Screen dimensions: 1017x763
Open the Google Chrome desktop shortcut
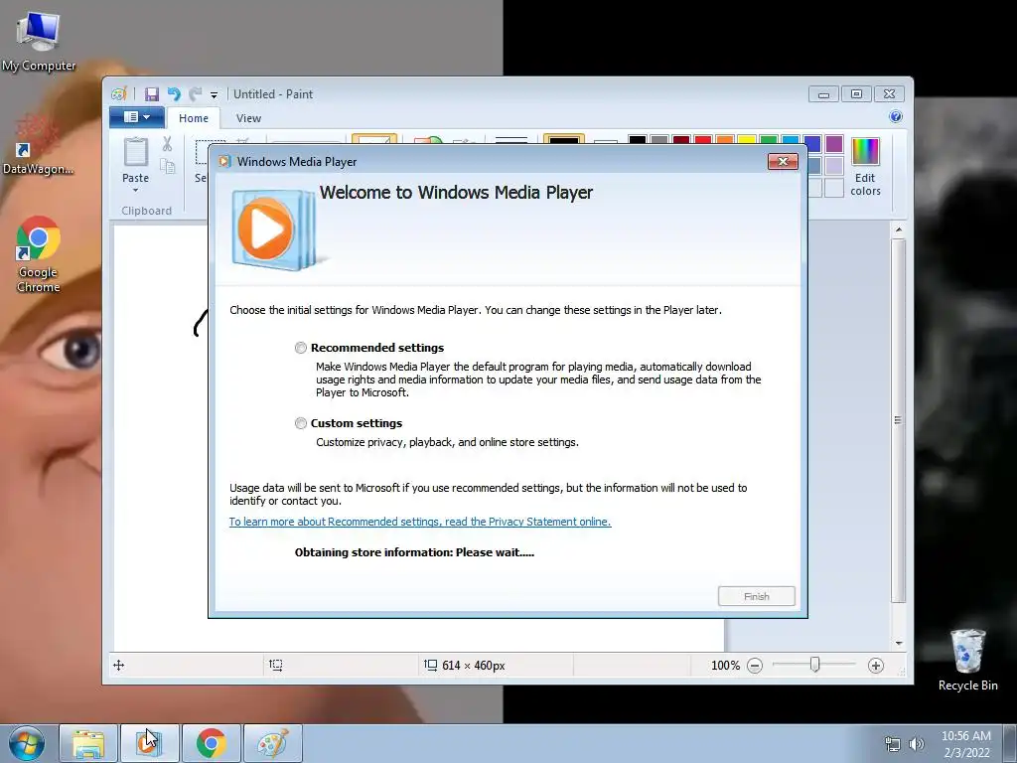pos(38,254)
